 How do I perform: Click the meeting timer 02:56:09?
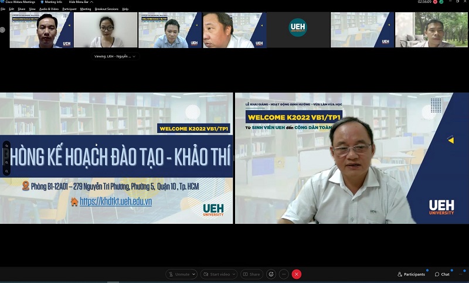(x=424, y=2)
